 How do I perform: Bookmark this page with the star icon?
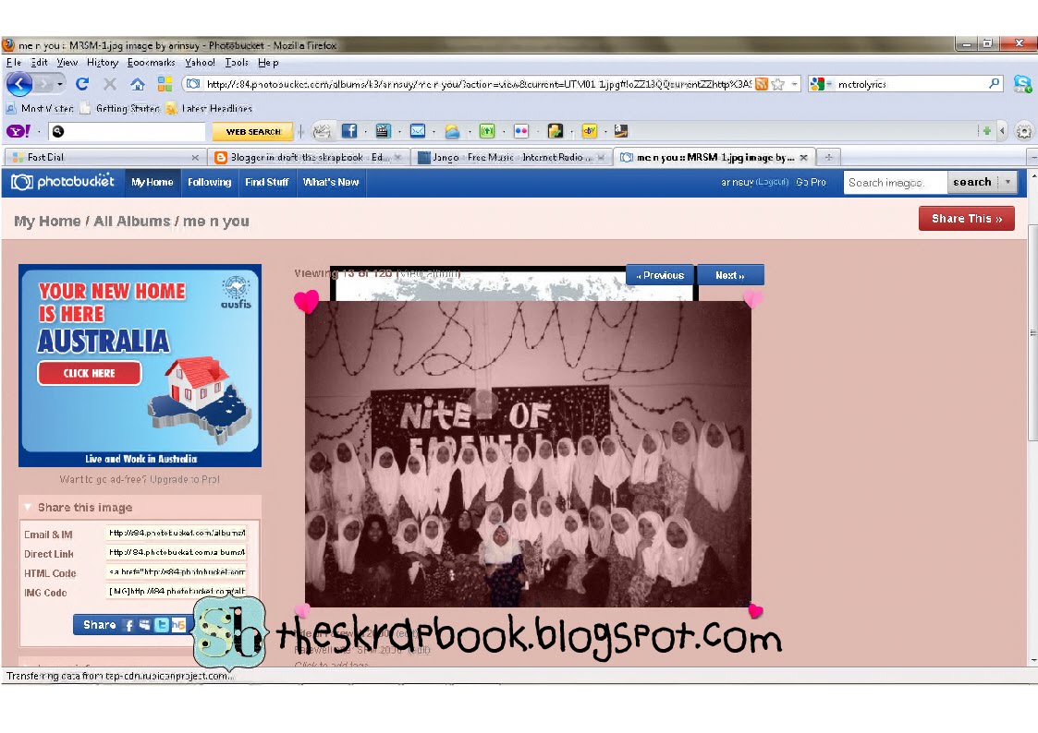pyautogui.click(x=778, y=84)
